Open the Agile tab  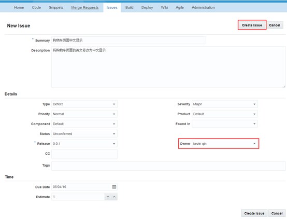tap(180, 7)
